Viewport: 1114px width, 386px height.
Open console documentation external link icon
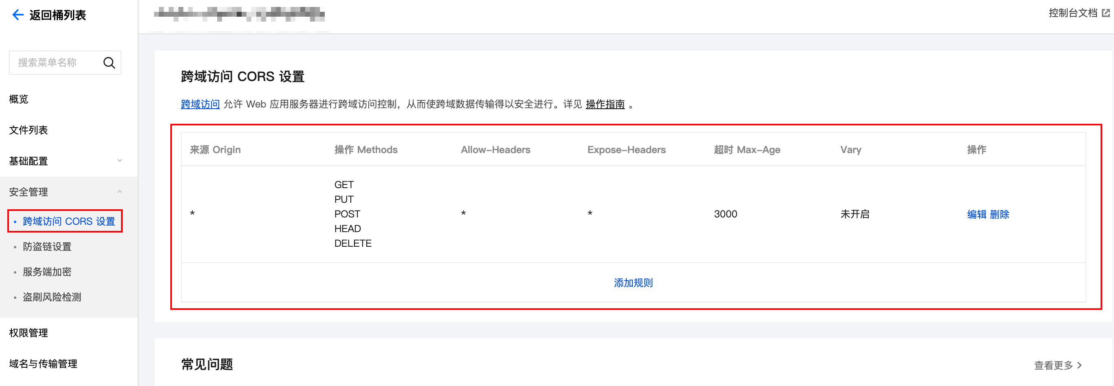pos(1105,13)
